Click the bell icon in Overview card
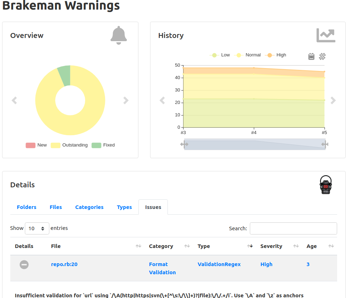 [x=119, y=35]
